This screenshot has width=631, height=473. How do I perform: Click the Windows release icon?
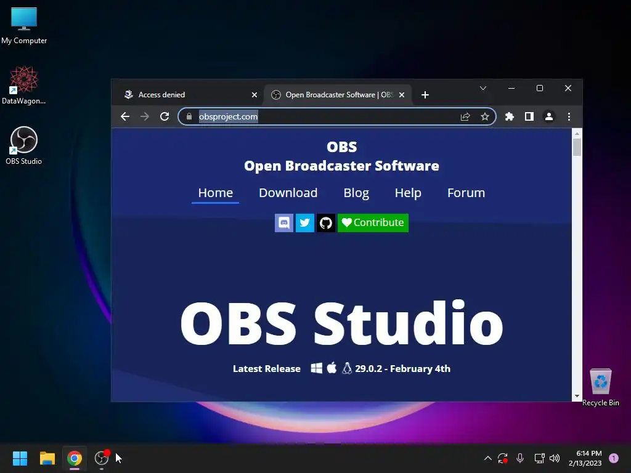point(316,368)
